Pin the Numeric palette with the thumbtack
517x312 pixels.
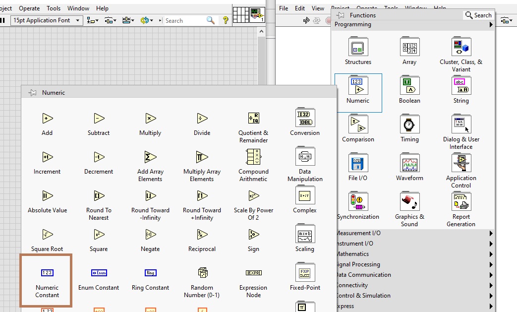(33, 93)
